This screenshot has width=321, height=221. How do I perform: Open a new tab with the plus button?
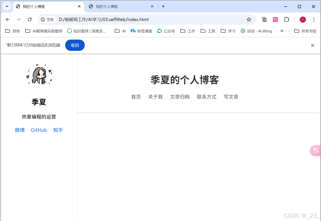click(163, 6)
